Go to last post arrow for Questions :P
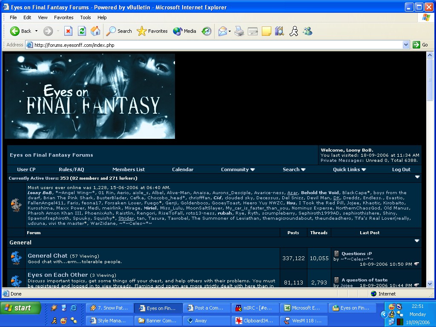Screen dimensions: 436x327 [416, 264]
